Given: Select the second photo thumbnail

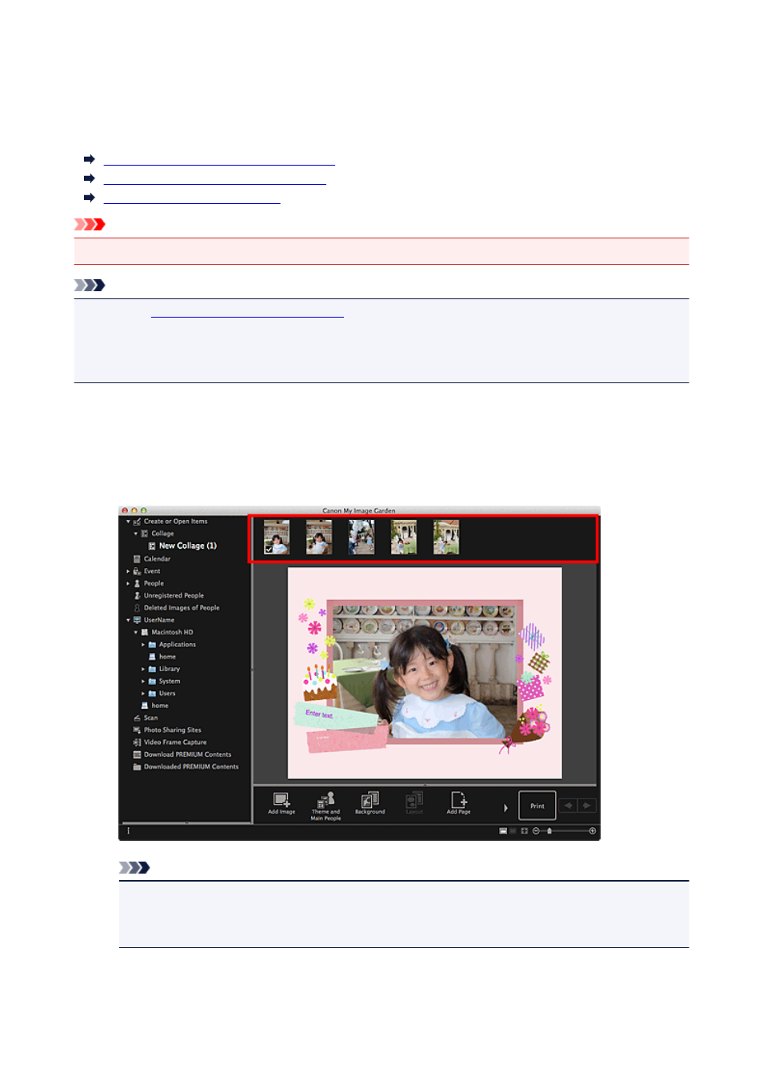Looking at the screenshot, I should [319, 538].
